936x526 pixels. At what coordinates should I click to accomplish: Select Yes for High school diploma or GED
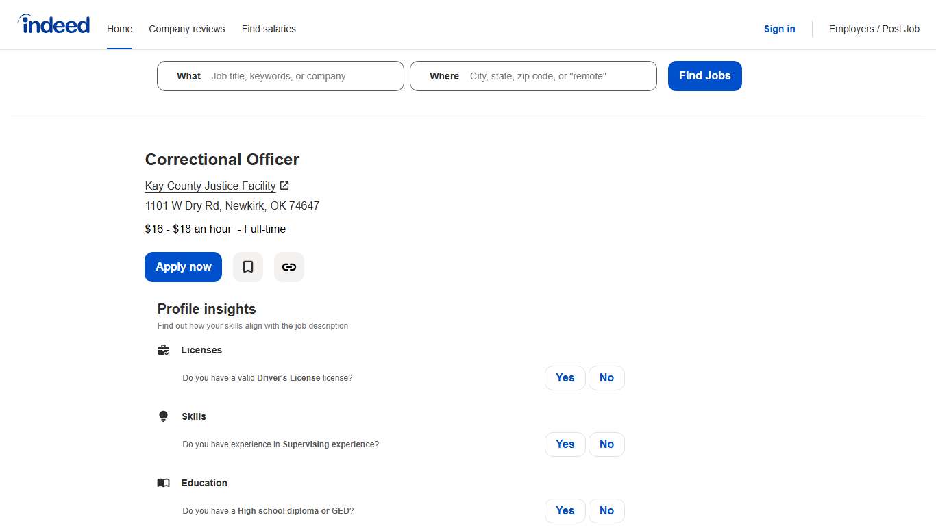point(565,510)
